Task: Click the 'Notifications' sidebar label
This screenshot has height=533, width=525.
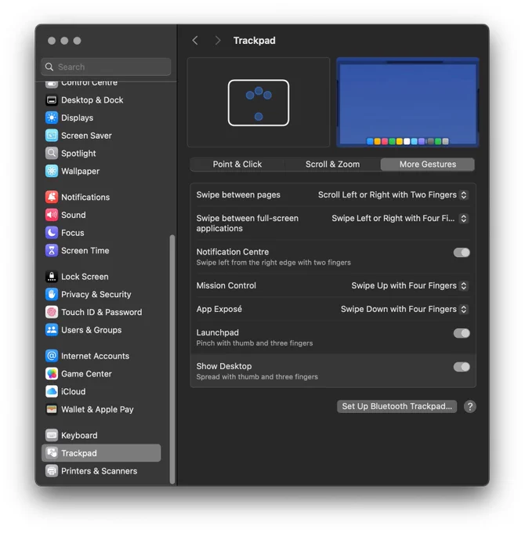Action: [x=85, y=198]
